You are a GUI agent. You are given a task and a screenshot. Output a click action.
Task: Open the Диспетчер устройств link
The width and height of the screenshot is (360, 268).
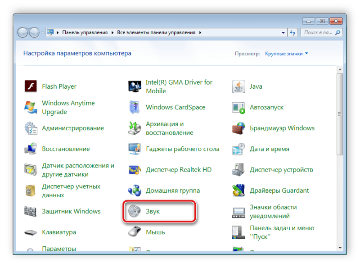coord(282,170)
